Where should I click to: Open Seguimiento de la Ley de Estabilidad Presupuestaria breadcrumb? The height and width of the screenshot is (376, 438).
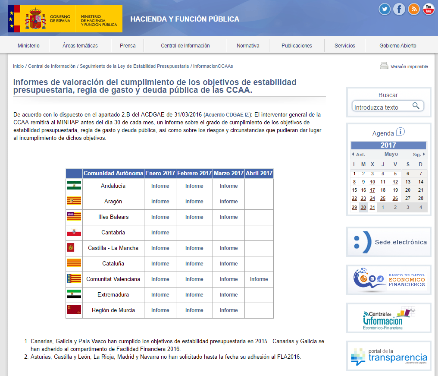coord(135,66)
